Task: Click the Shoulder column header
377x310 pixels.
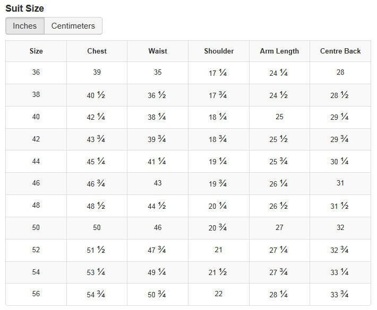Action: 219,51
